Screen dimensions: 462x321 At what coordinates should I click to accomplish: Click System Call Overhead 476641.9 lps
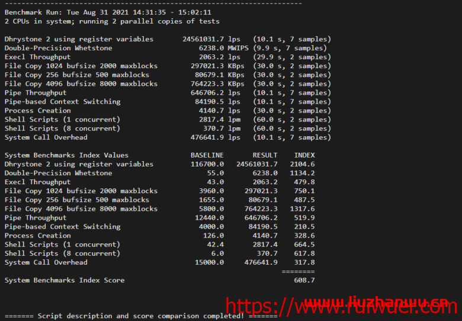[x=216, y=137]
